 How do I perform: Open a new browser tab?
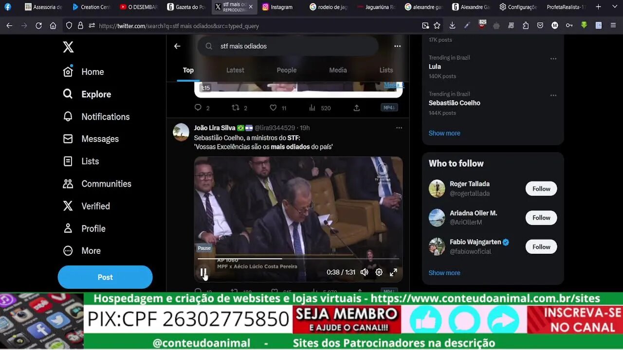(x=598, y=7)
